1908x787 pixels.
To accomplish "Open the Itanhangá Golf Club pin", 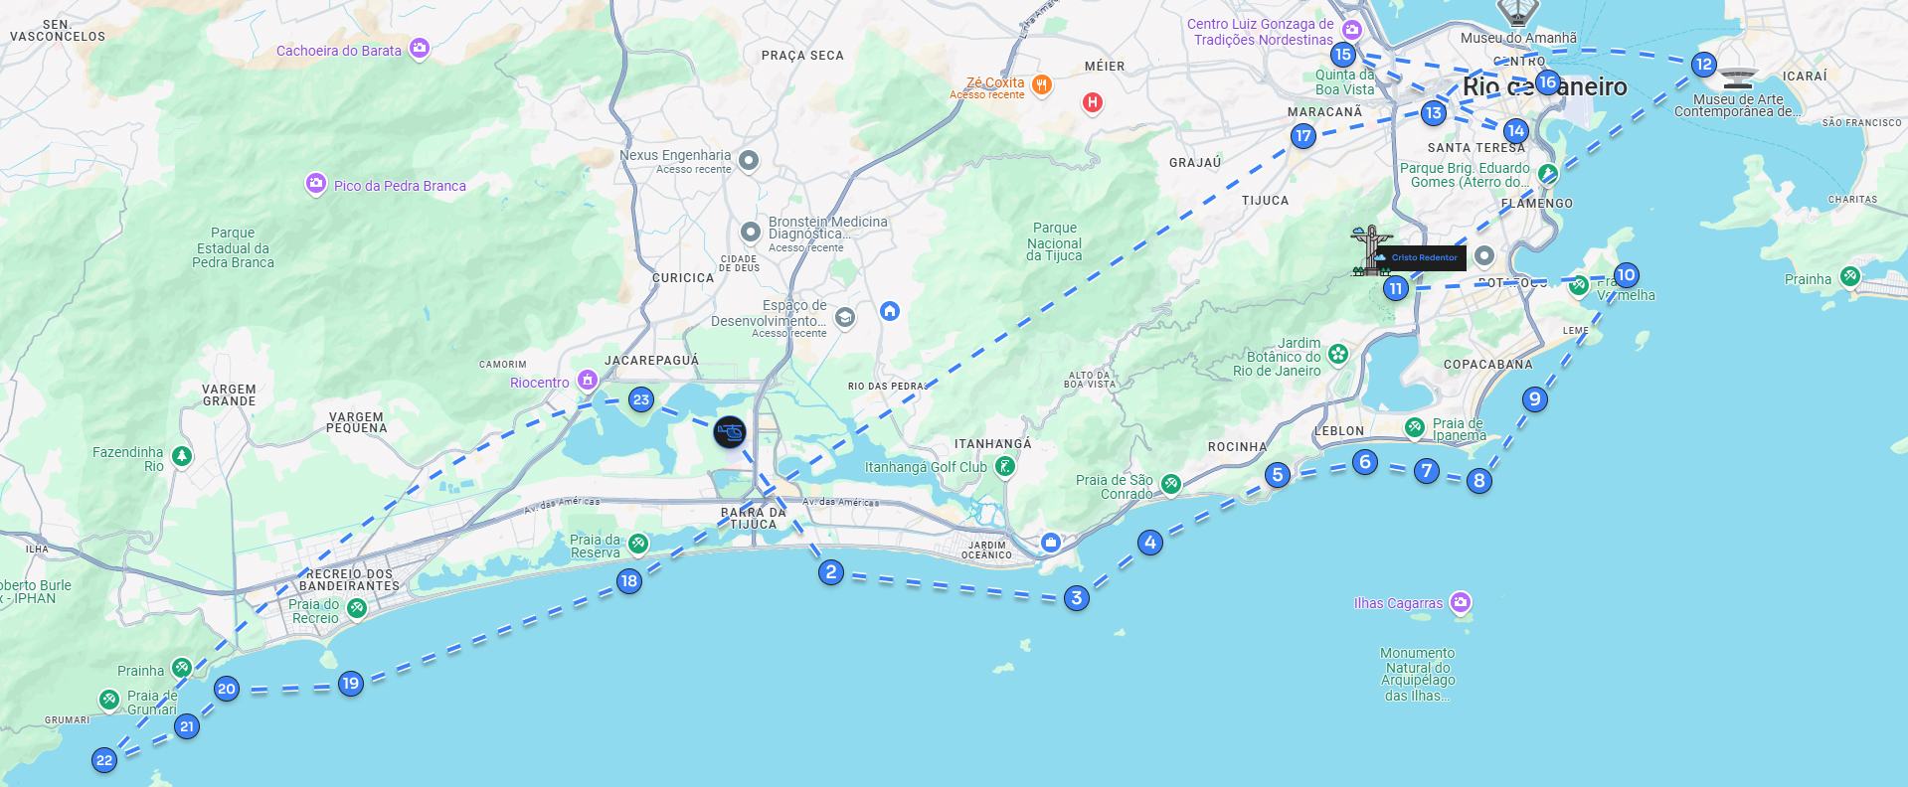I will 1005,466.
